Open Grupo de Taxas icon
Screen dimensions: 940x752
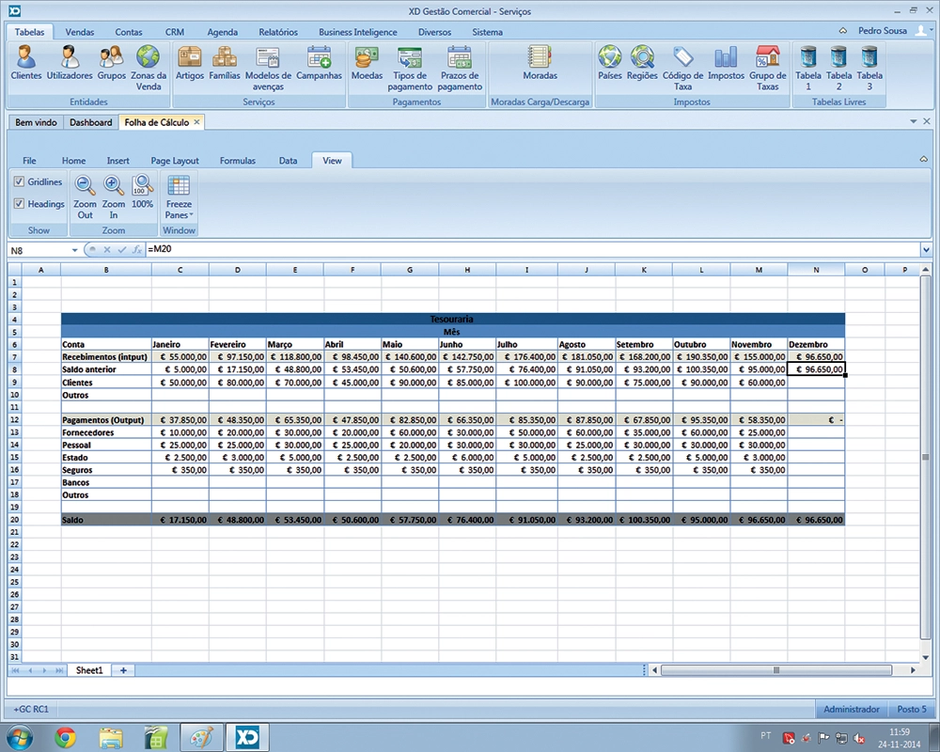(768, 58)
